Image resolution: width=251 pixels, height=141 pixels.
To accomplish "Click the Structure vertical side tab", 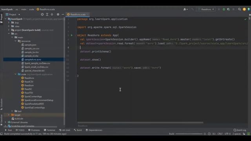I will point(2,104).
